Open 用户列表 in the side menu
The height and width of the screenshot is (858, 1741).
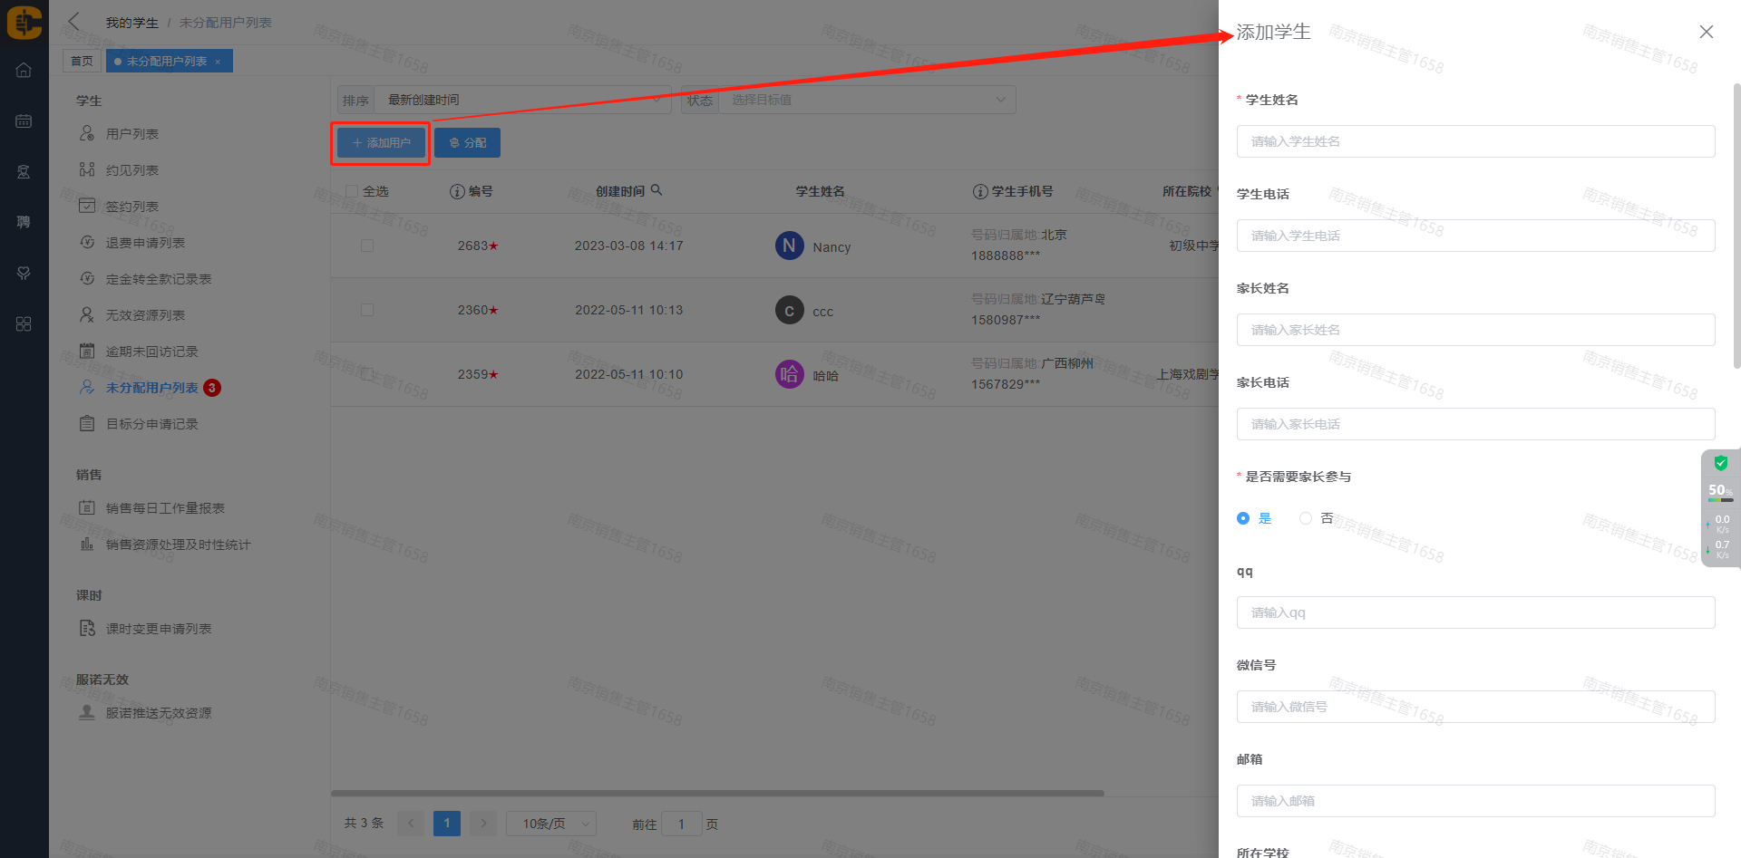[132, 134]
